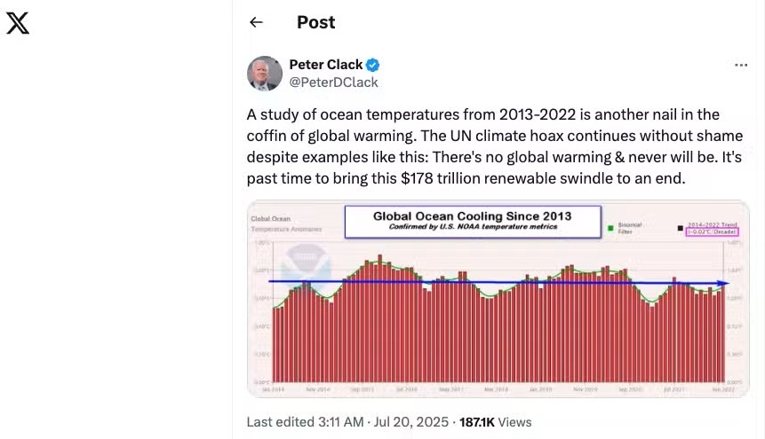Screen dimensions: 765x439
Task: Click the green Binomial Filter legend square
Action: (610, 228)
